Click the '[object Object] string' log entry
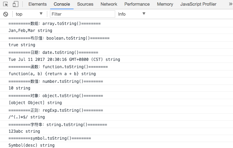This screenshot has height=148, width=233. tap(116, 102)
